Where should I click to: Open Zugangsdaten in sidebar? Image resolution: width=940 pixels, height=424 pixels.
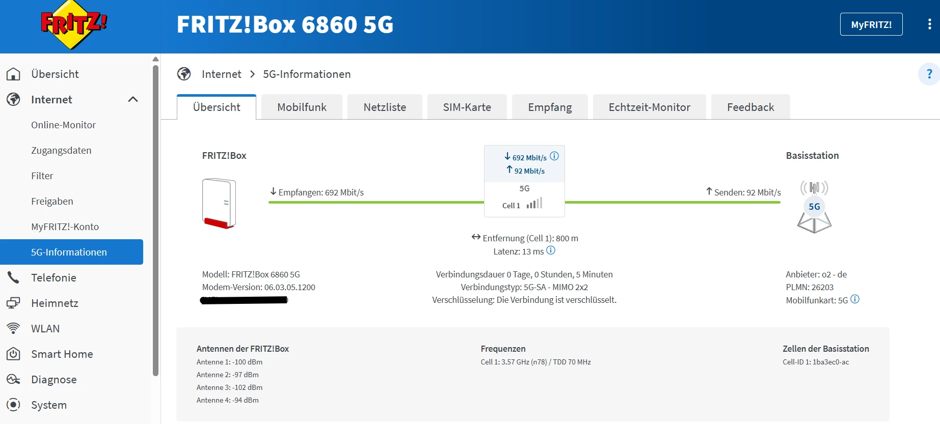[x=61, y=151]
